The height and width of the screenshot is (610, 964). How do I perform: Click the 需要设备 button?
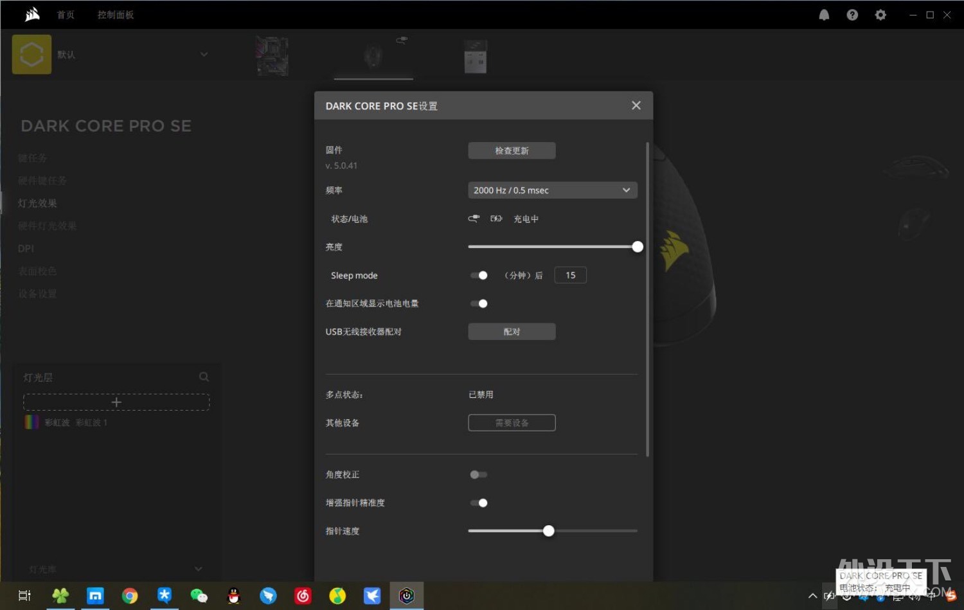[512, 423]
